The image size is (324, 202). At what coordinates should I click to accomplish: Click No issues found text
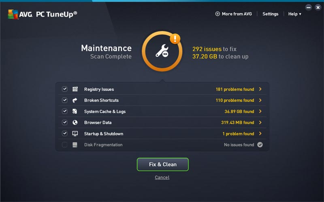239,145
